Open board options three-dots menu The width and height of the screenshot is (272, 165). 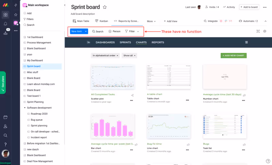click(265, 7)
